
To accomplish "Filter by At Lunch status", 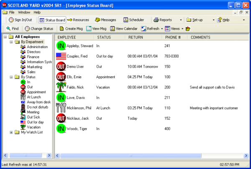I will click(34, 97).
